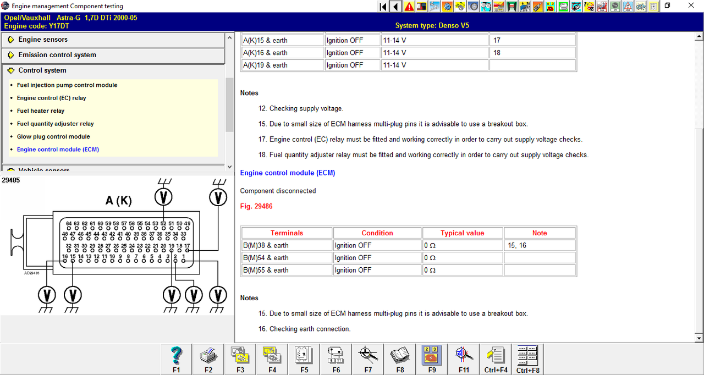Open the crossed wrenches service icon
The width and height of the screenshot is (704, 375).
click(x=435, y=7)
